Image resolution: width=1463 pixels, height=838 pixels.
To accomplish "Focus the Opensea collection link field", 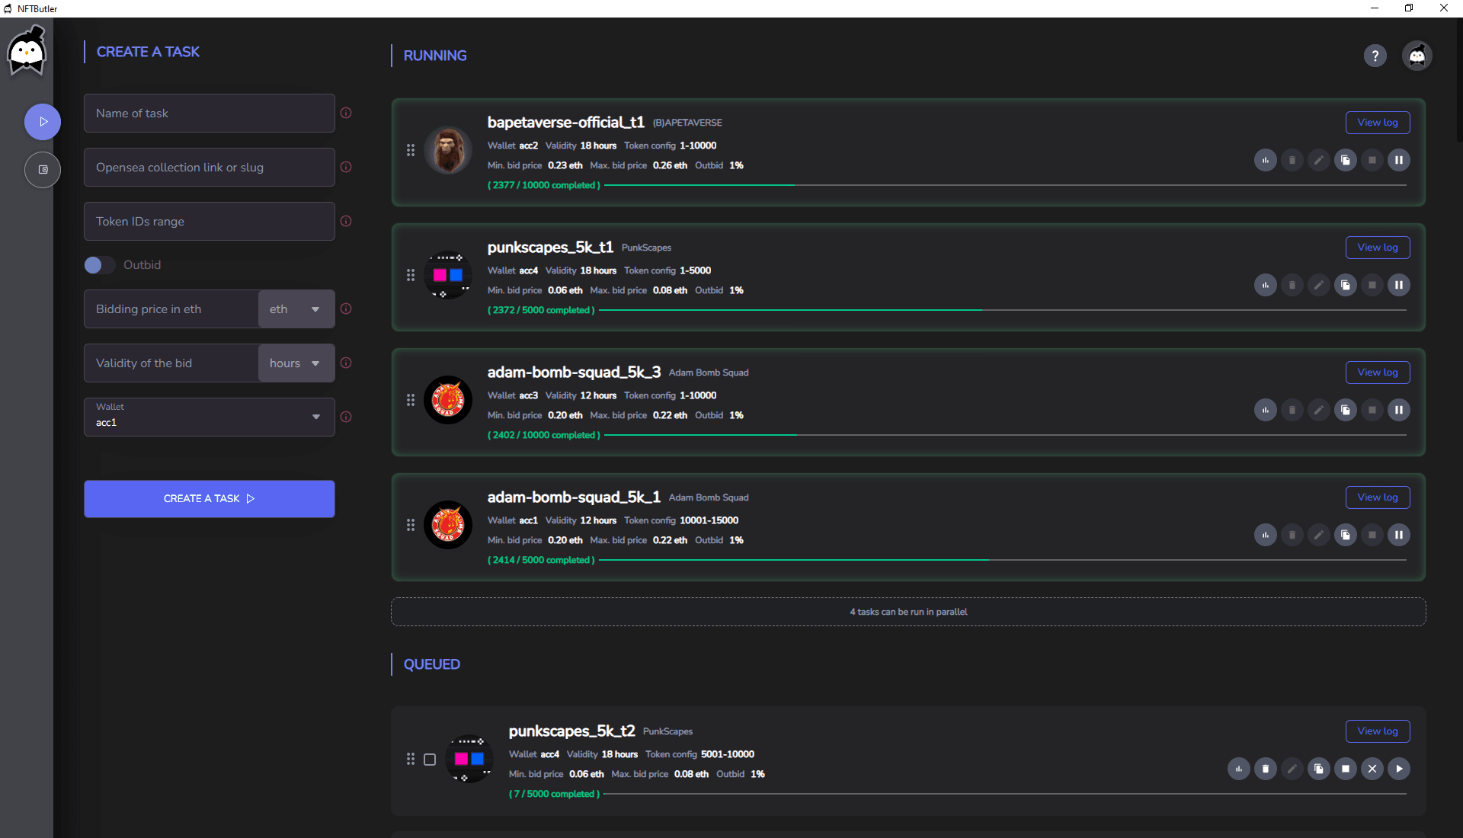I will click(x=210, y=168).
